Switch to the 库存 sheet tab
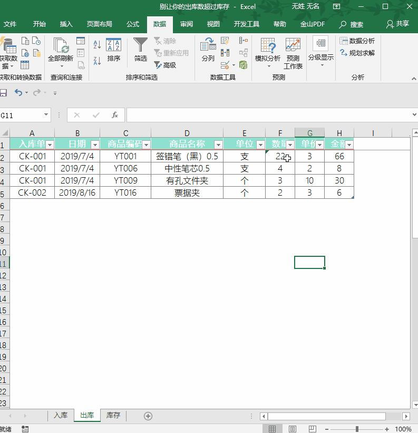The width and height of the screenshot is (418, 433). tap(113, 415)
